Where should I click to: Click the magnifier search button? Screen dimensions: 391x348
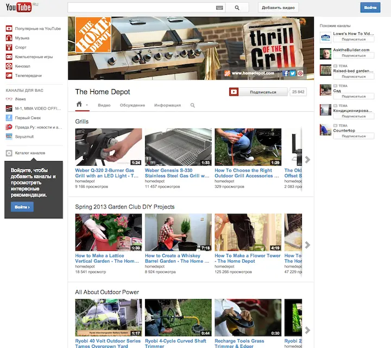pyautogui.click(x=237, y=8)
